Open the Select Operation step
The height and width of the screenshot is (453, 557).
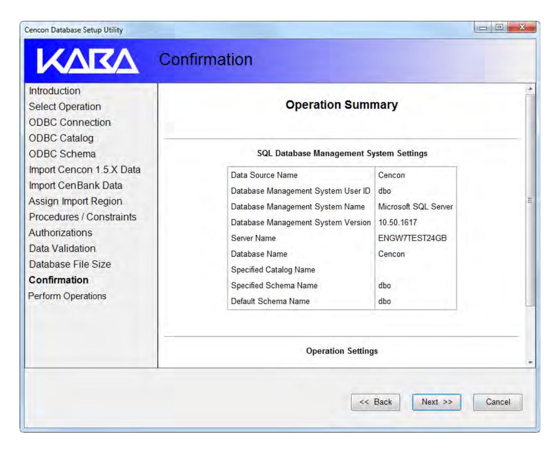pos(65,106)
